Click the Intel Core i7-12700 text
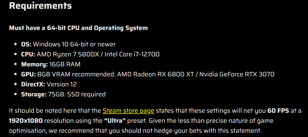The image size is (308, 137). (132, 54)
